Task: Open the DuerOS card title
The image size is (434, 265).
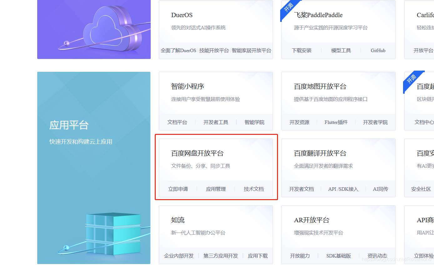Action: pos(182,15)
